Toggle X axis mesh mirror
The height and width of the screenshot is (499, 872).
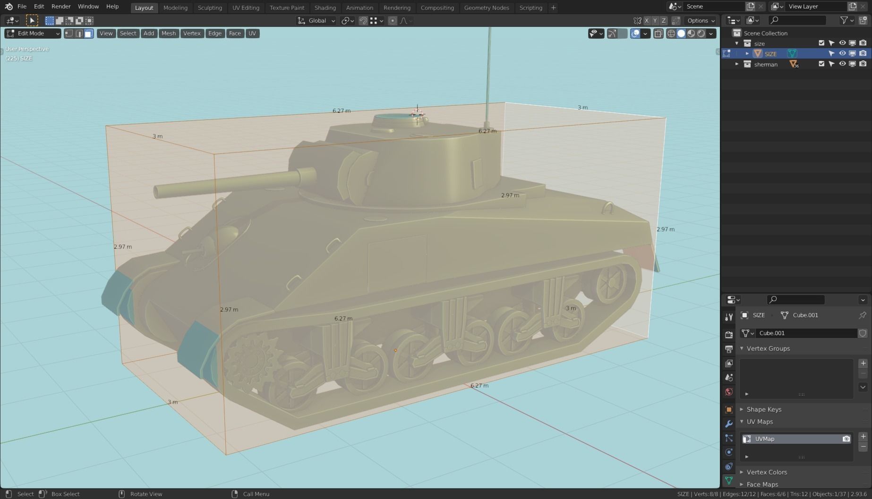coord(647,21)
